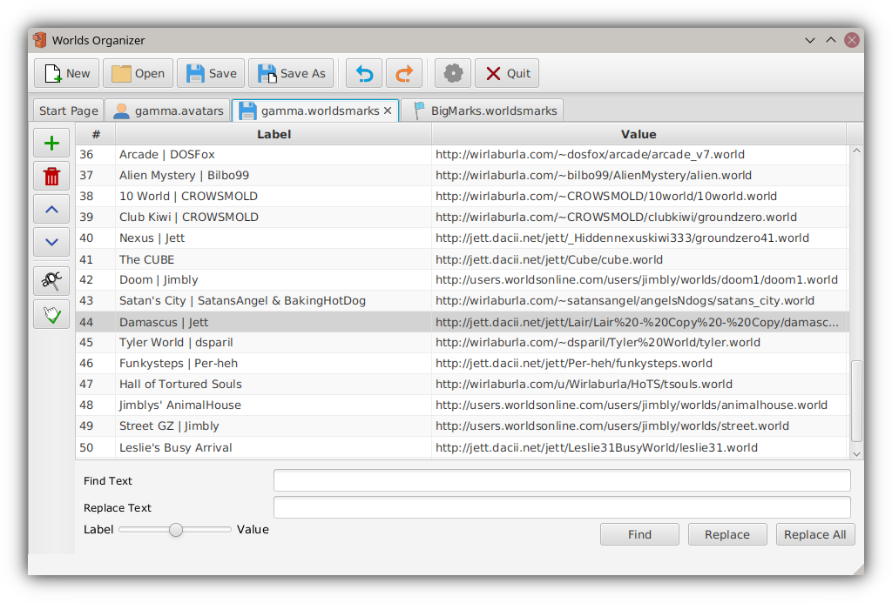Switch to the gamma.avatars tab
892x603 pixels.
click(167, 111)
